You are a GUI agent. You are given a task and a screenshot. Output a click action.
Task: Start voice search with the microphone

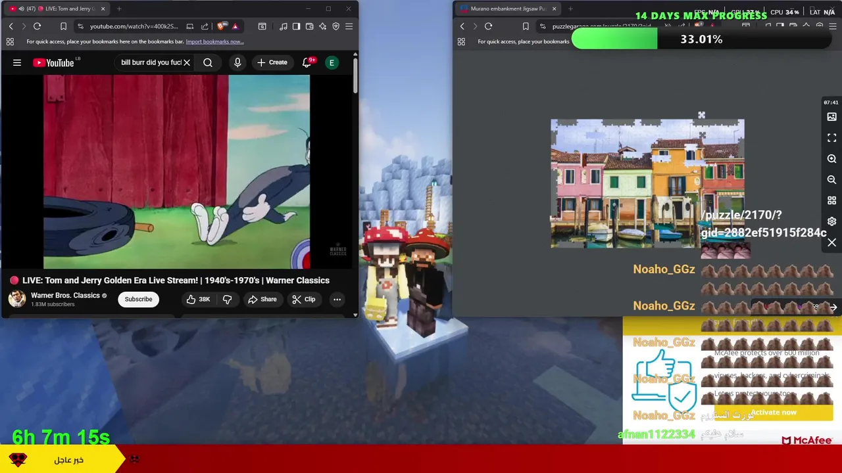(237, 62)
